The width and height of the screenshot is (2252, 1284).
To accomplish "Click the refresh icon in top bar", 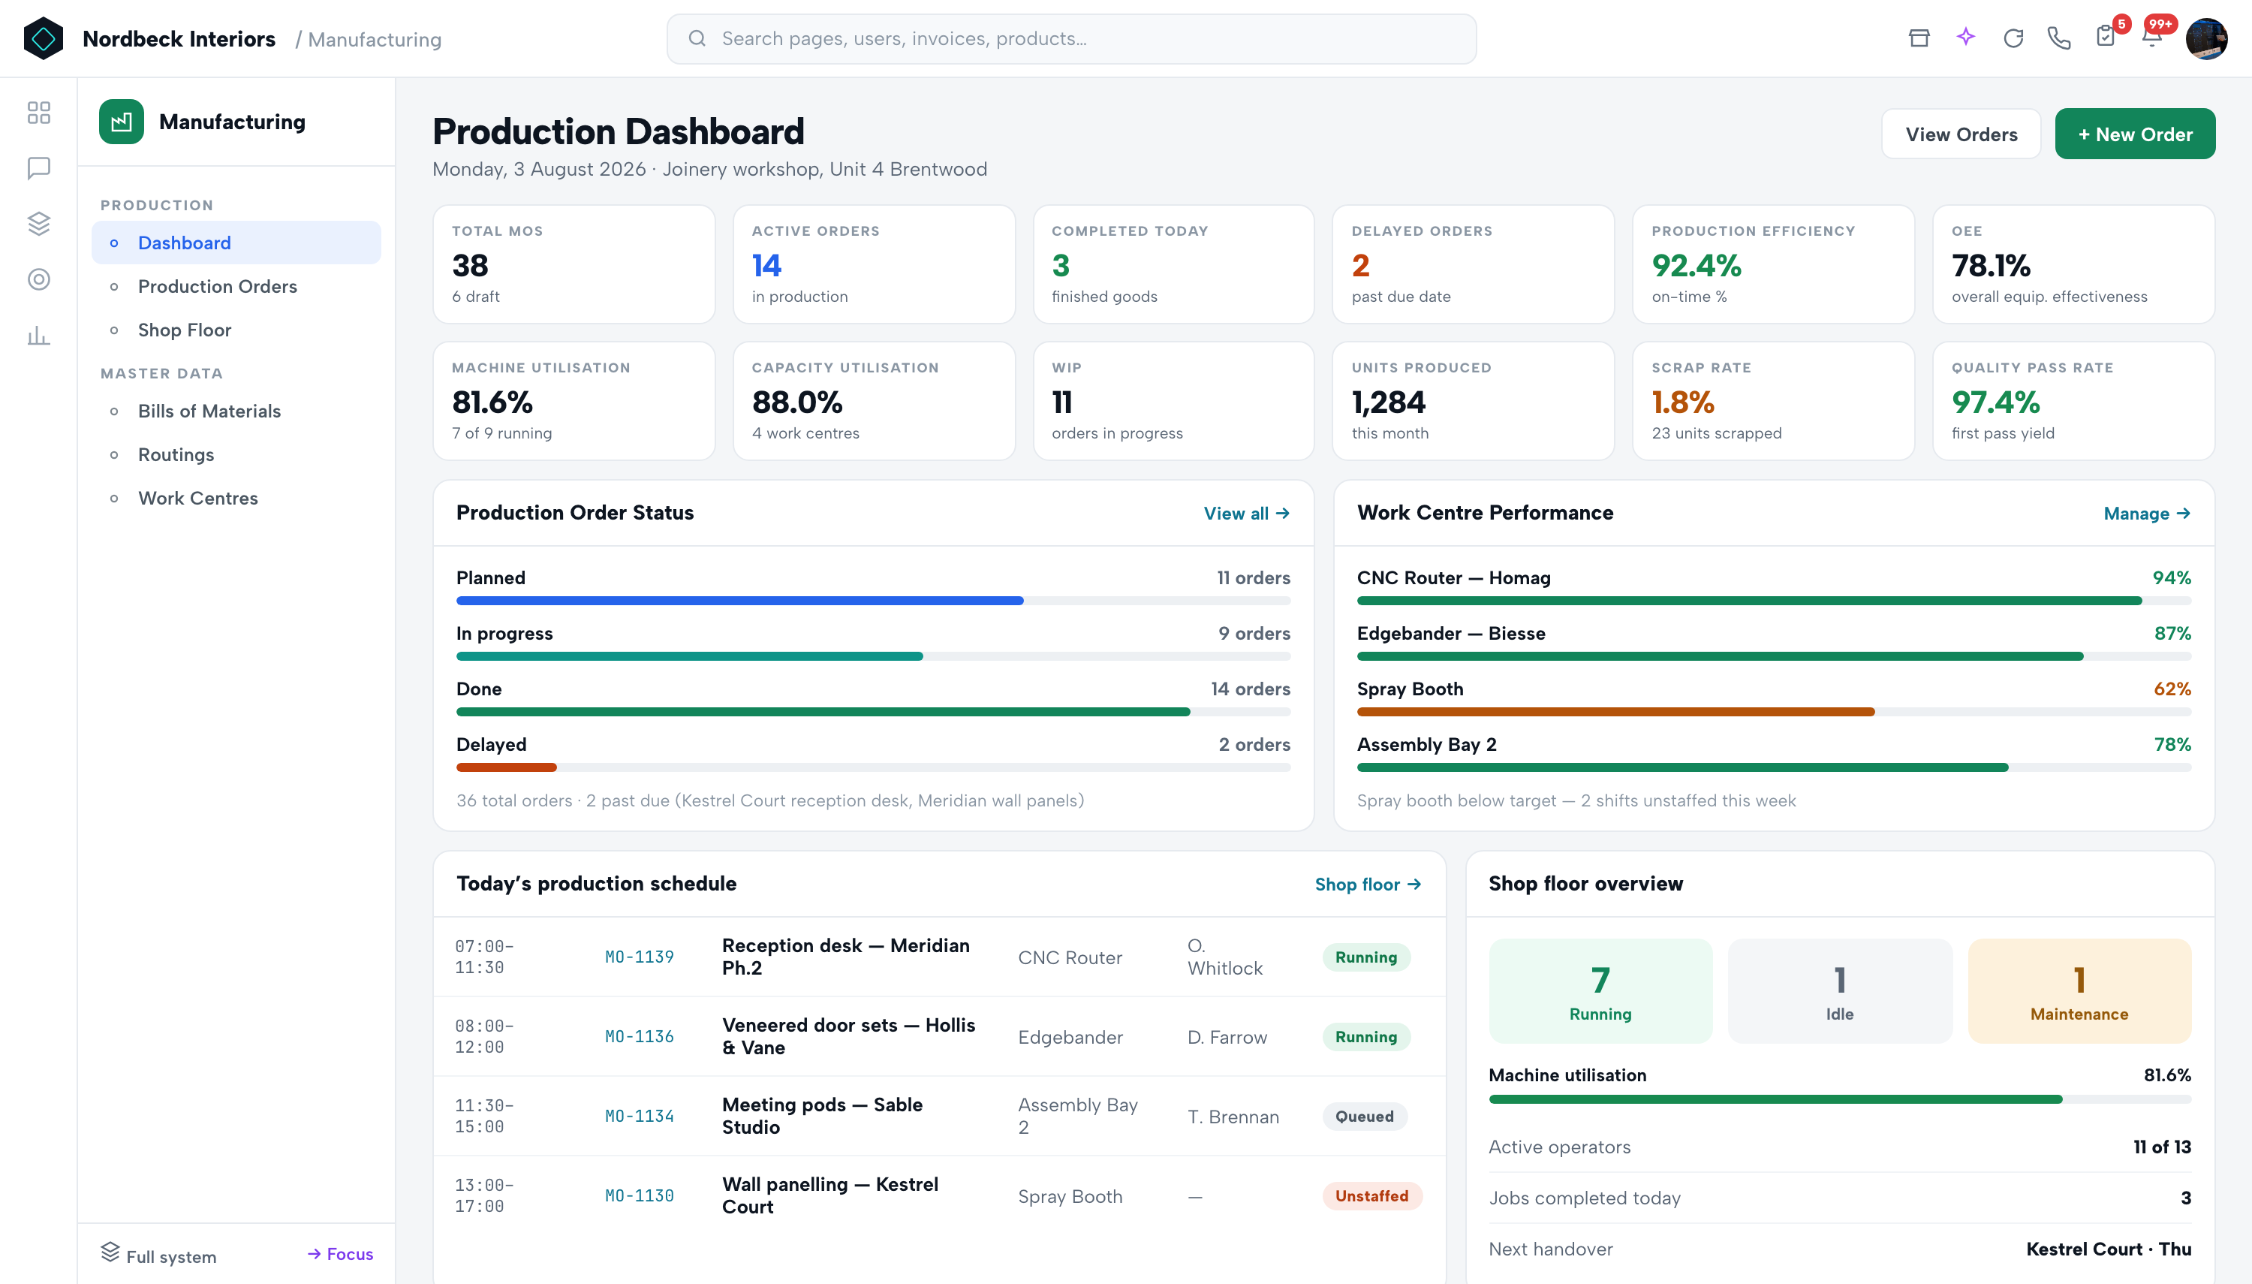I will 2013,38.
